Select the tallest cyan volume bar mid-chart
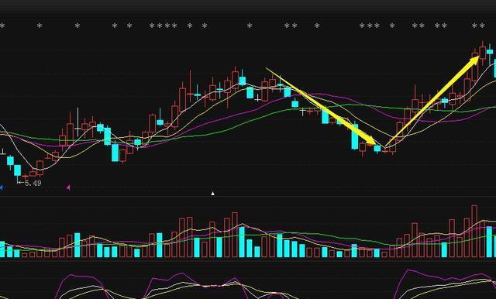Image resolution: width=496 pixels, height=299 pixels. point(242,242)
